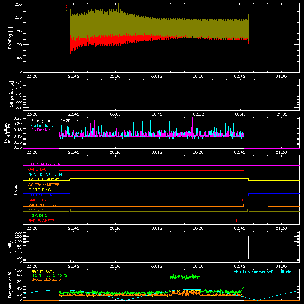
Task: Click the 4.4 value on Roll period axis
Action: [x=19, y=82]
